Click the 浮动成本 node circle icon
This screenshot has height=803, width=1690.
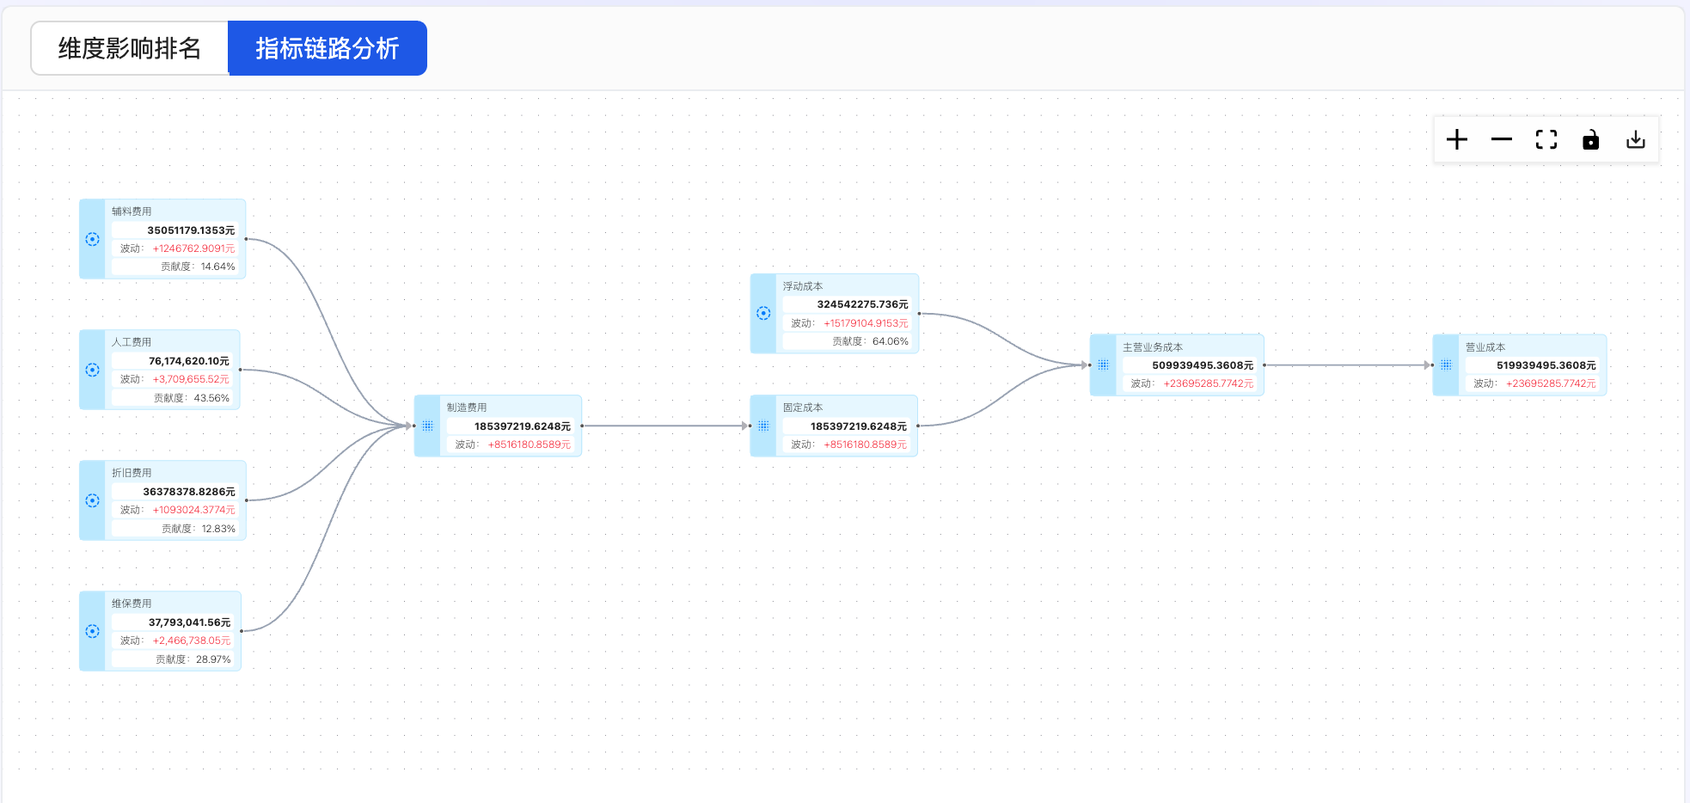763,313
